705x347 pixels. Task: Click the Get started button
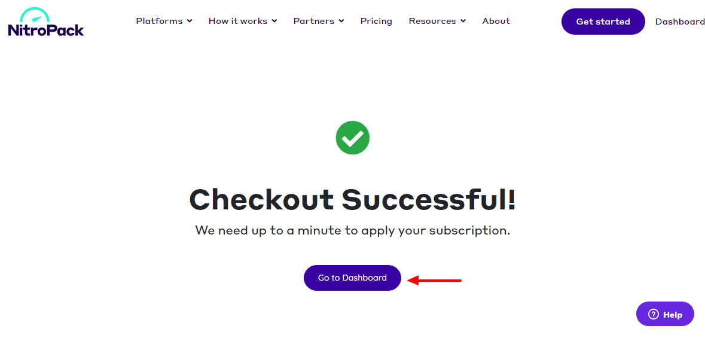603,22
